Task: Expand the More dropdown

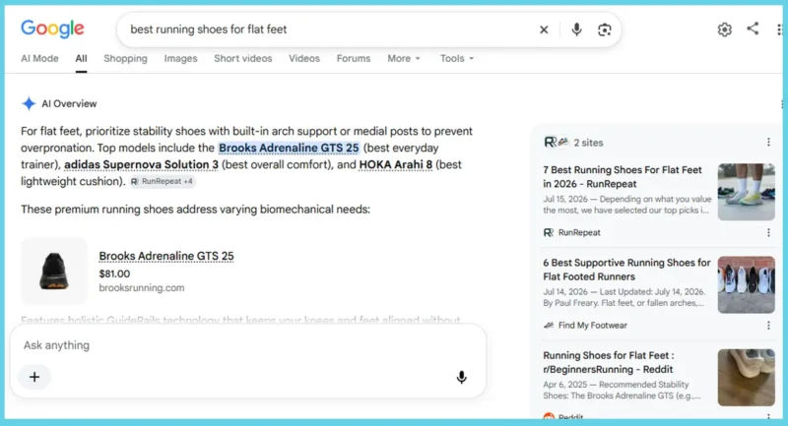Action: (x=404, y=58)
